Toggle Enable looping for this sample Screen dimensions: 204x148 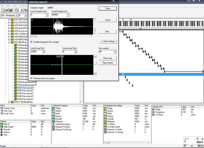click(32, 42)
